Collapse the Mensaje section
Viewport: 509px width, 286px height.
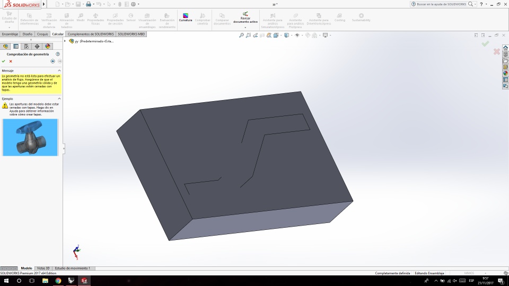click(x=59, y=70)
